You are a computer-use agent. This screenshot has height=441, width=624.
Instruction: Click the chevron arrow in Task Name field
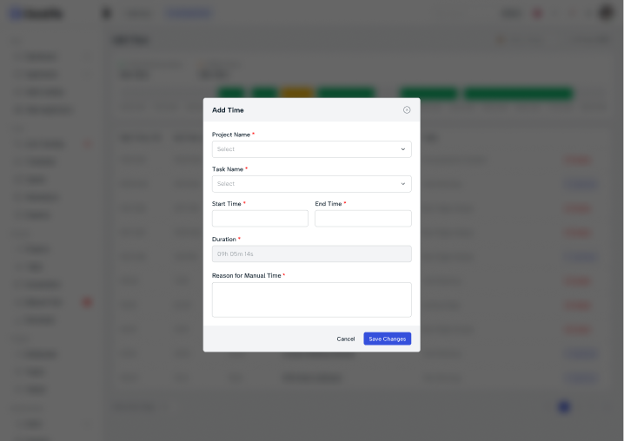click(x=402, y=184)
